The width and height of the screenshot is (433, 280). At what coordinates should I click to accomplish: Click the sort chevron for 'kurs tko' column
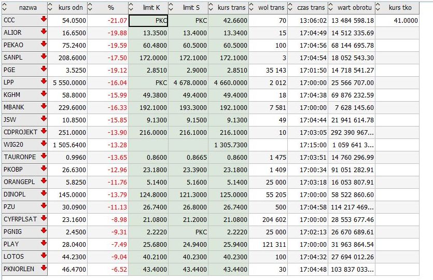click(378, 8)
